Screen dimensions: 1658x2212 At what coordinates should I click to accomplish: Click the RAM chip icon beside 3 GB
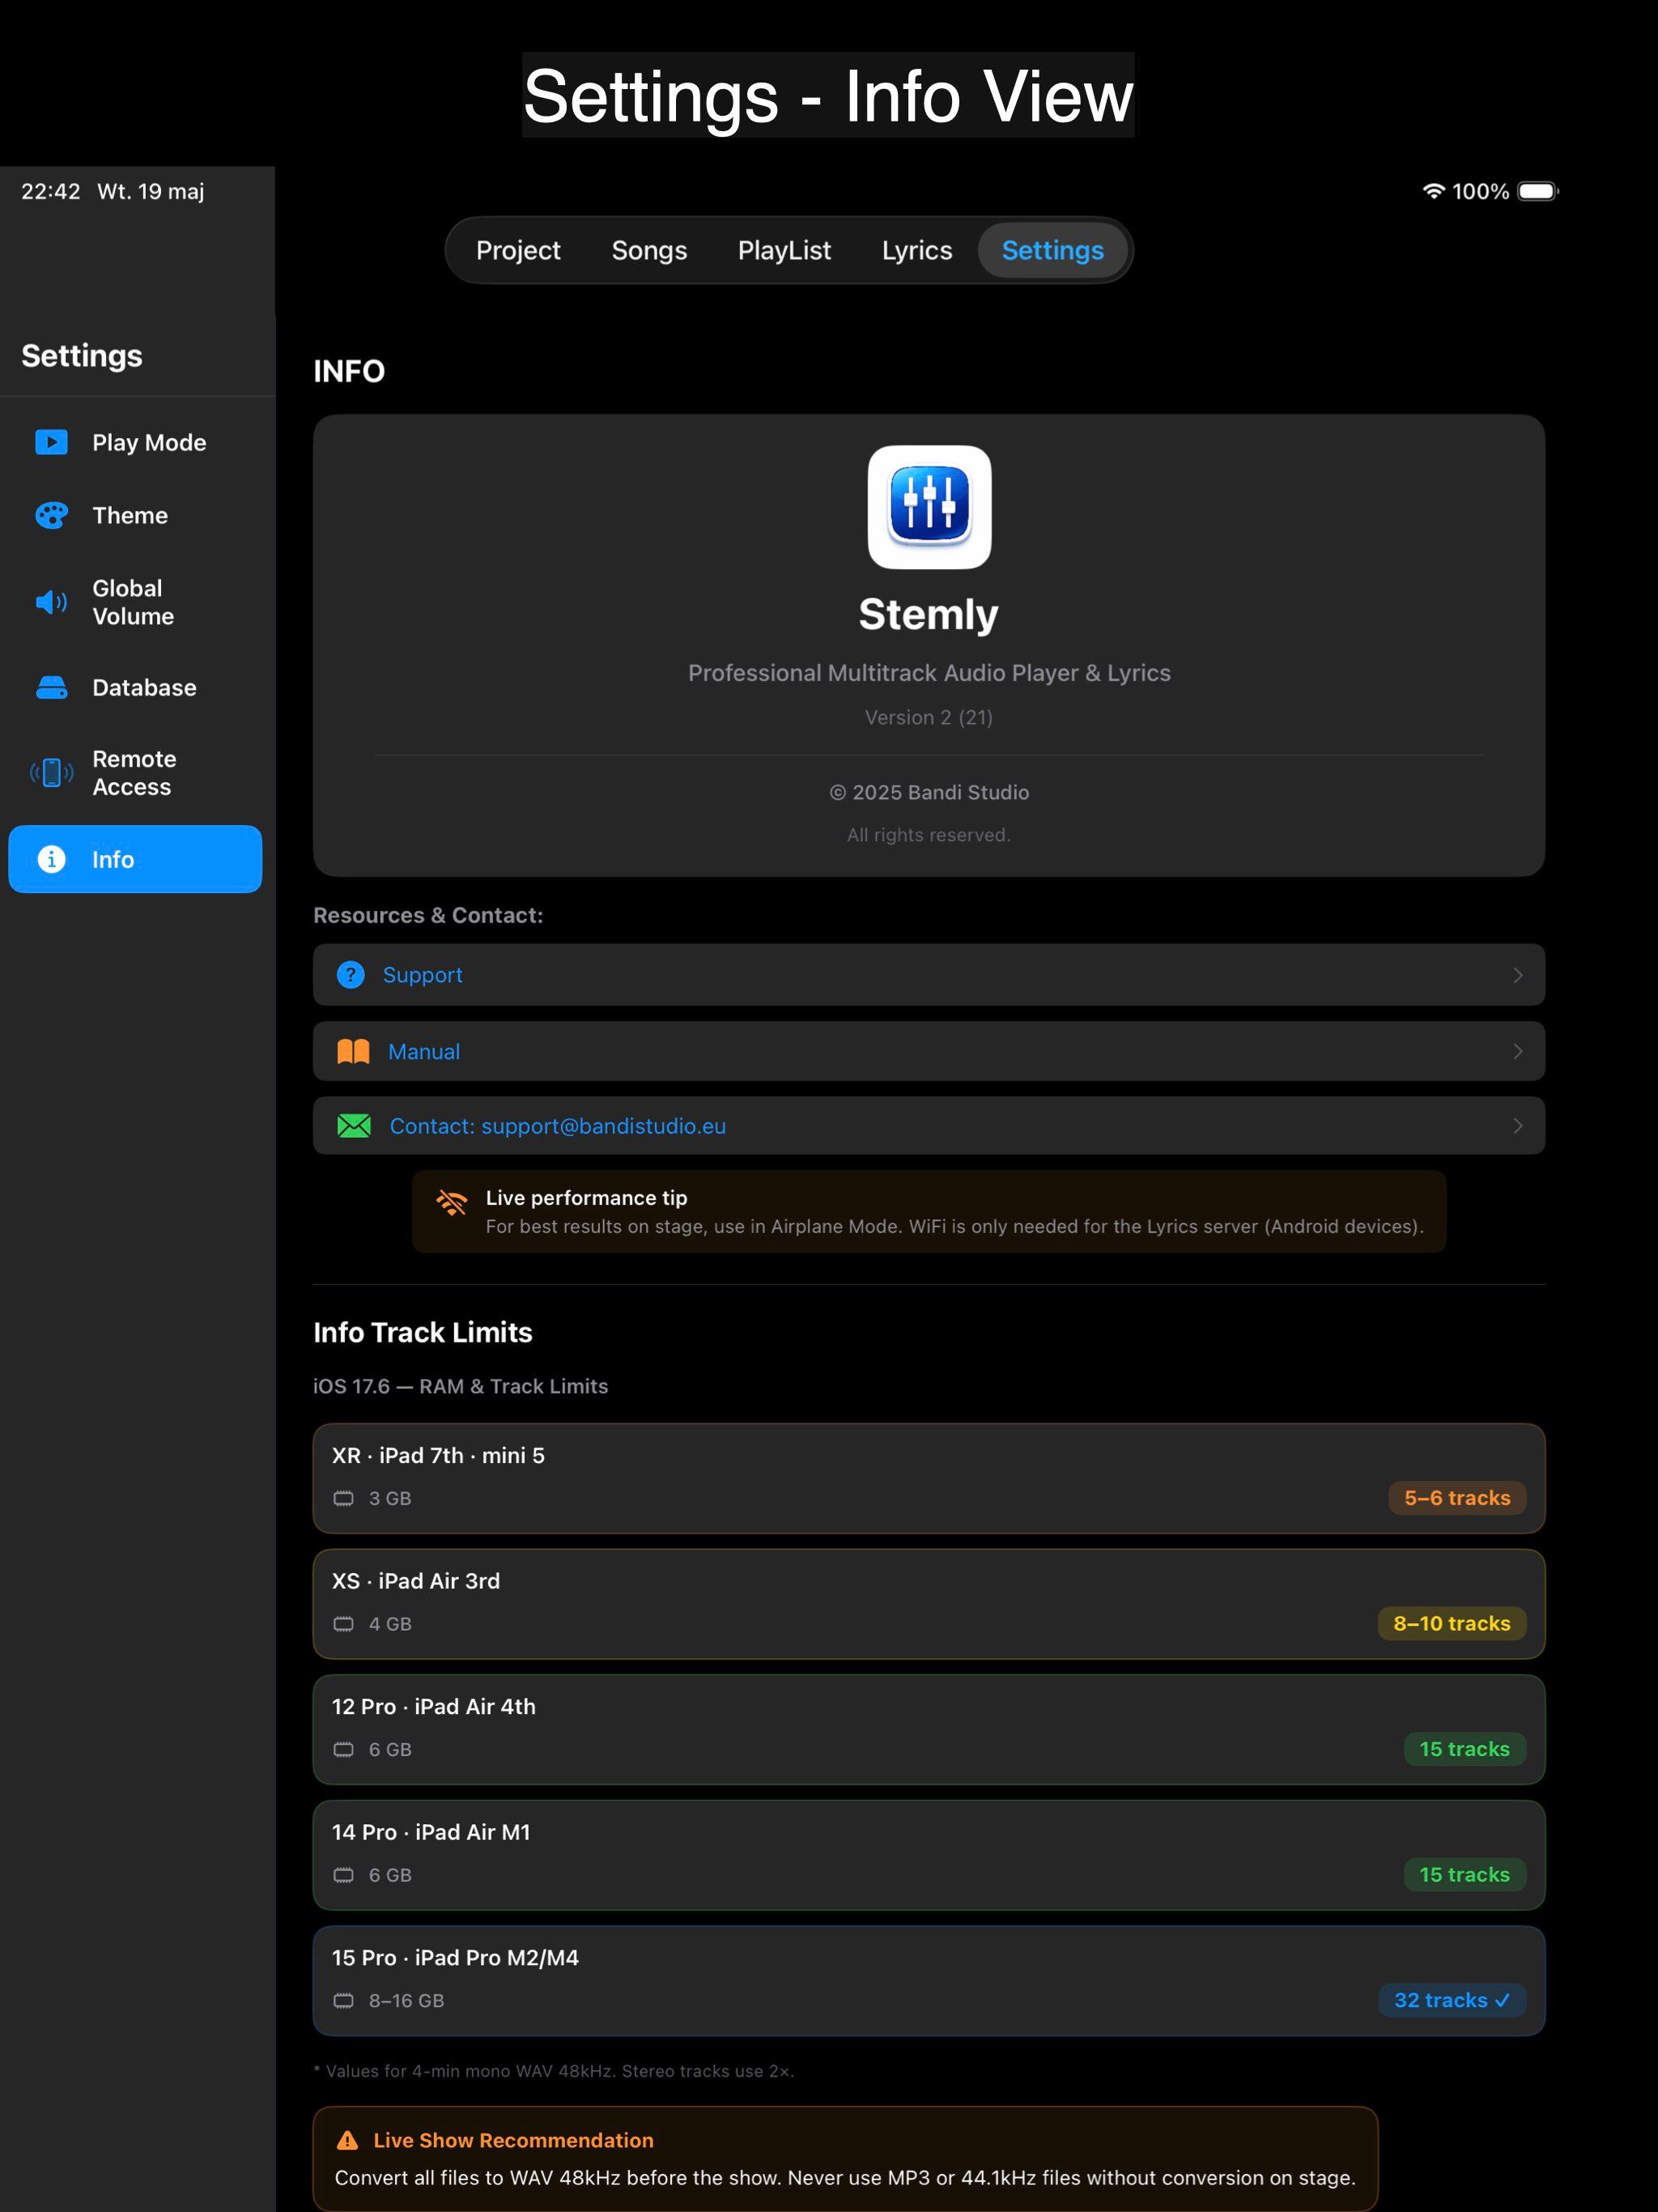[x=344, y=1498]
